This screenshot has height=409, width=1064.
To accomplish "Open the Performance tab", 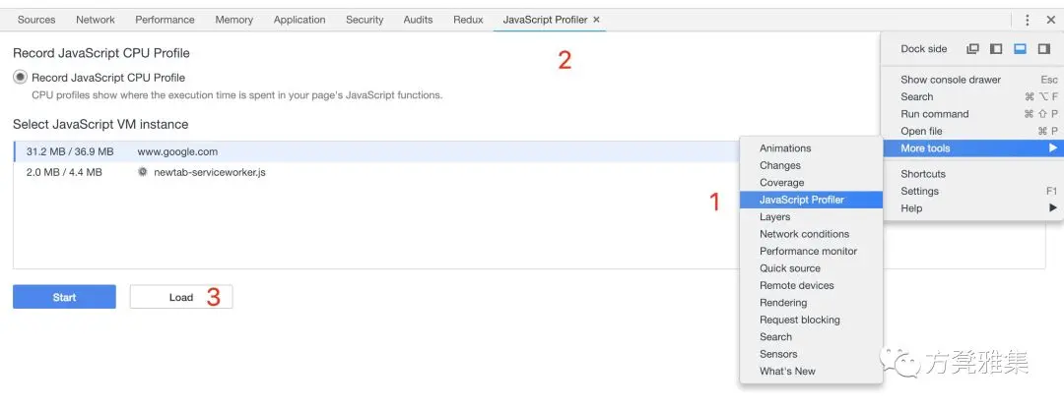I will coord(165,20).
